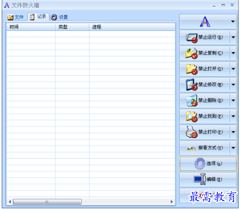The image size is (240, 210).
Task: Expand the 禁止打印 dropdown arrow
Action: coord(233,132)
